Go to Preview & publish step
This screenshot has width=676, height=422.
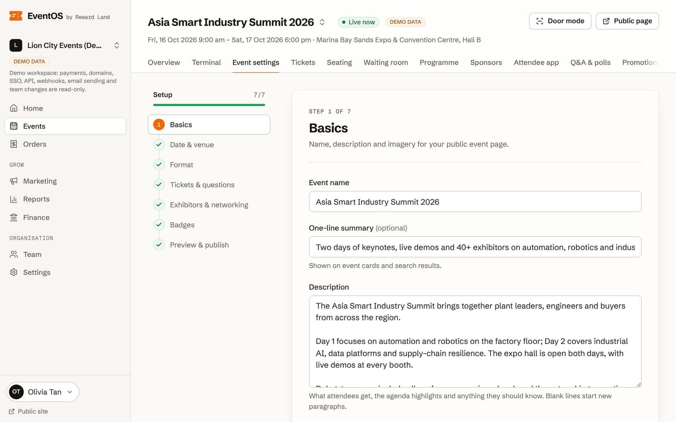209,245
